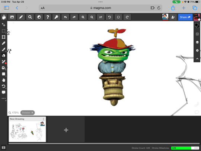Flip the canvas view horizontally
Image resolution: width=201 pixels, height=151 pixels.
pyautogui.click(x=100, y=17)
